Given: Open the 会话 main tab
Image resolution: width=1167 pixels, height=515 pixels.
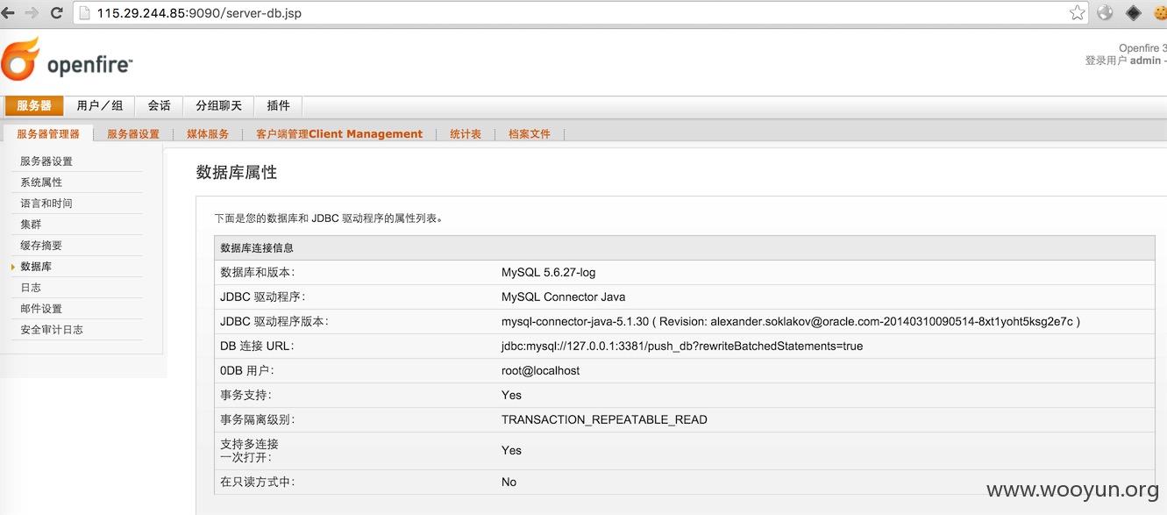Looking at the screenshot, I should 160,105.
